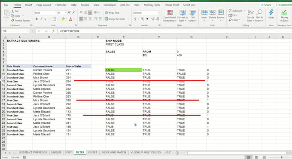Expand the Name Box dropdown arrow

28,31
